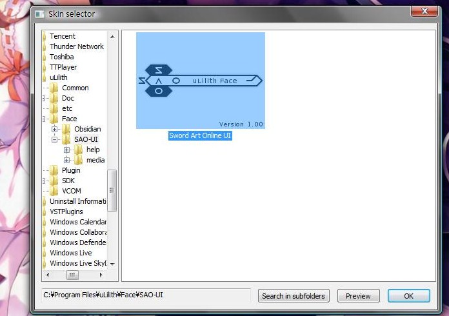Click the horizontal scroll left arrow

tap(48, 275)
